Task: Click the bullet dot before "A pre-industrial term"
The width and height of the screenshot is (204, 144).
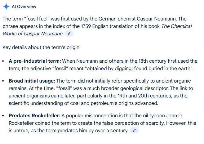Action: [4, 61]
